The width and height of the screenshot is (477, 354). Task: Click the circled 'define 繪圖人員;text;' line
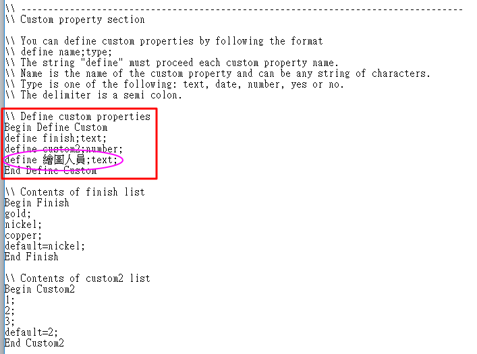click(61, 160)
